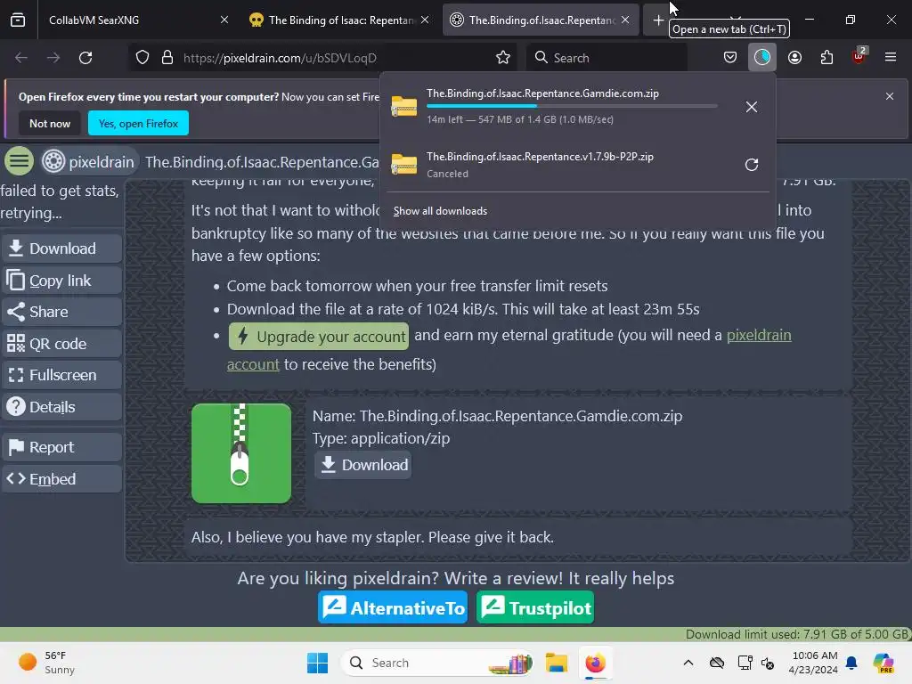Screen dimensions: 912x684
Task: Toggle the downloads panel toolbar icon
Action: (762, 58)
